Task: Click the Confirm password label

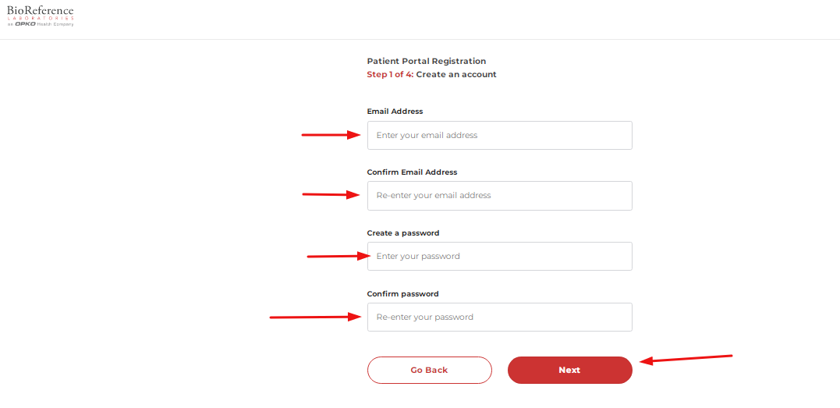Action: click(403, 294)
